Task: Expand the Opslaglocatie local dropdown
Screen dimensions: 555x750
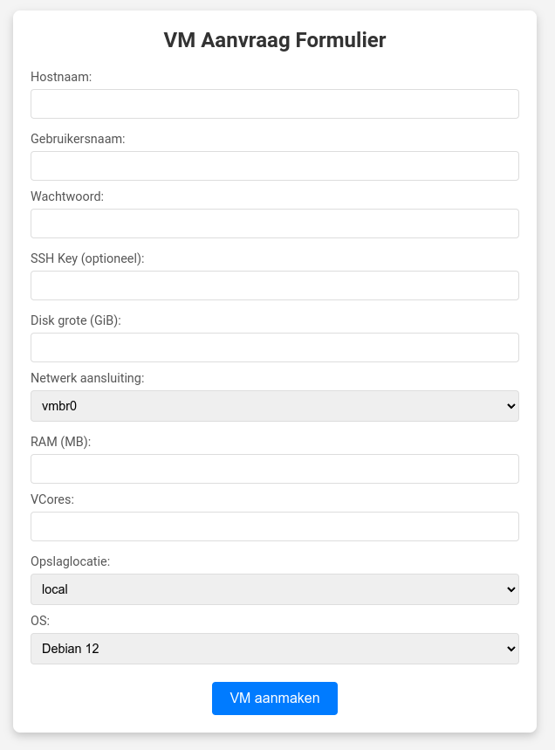Action: click(274, 589)
